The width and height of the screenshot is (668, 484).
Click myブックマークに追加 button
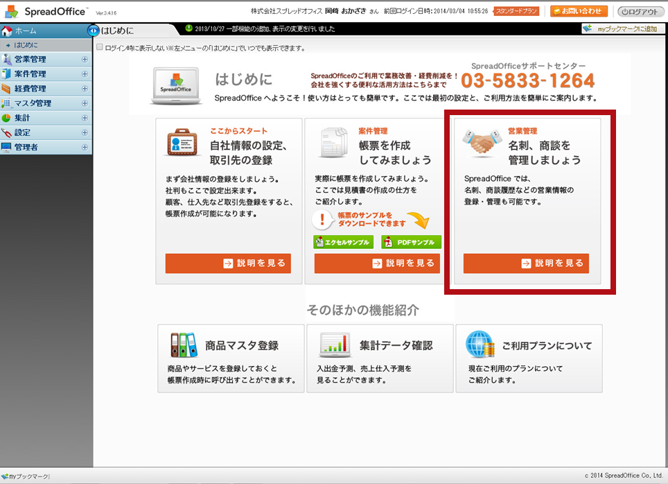click(622, 29)
